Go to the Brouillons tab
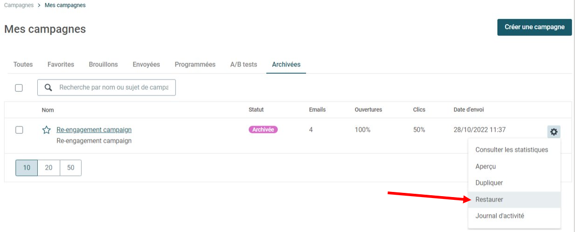The height and width of the screenshot is (232, 575). (103, 64)
